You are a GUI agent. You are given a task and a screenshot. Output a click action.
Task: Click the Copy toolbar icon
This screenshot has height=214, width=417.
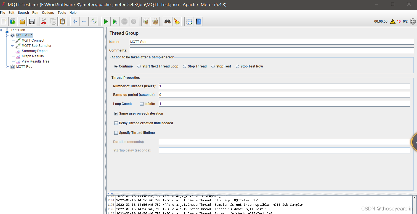[53, 21]
